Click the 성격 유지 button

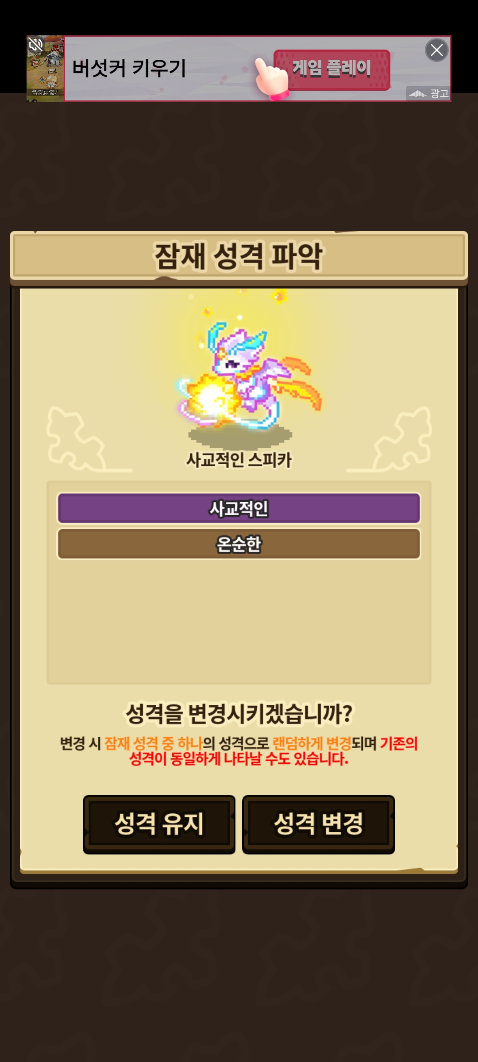point(159,824)
